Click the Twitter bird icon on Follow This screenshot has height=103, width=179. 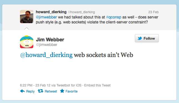pyautogui.click(x=140, y=38)
